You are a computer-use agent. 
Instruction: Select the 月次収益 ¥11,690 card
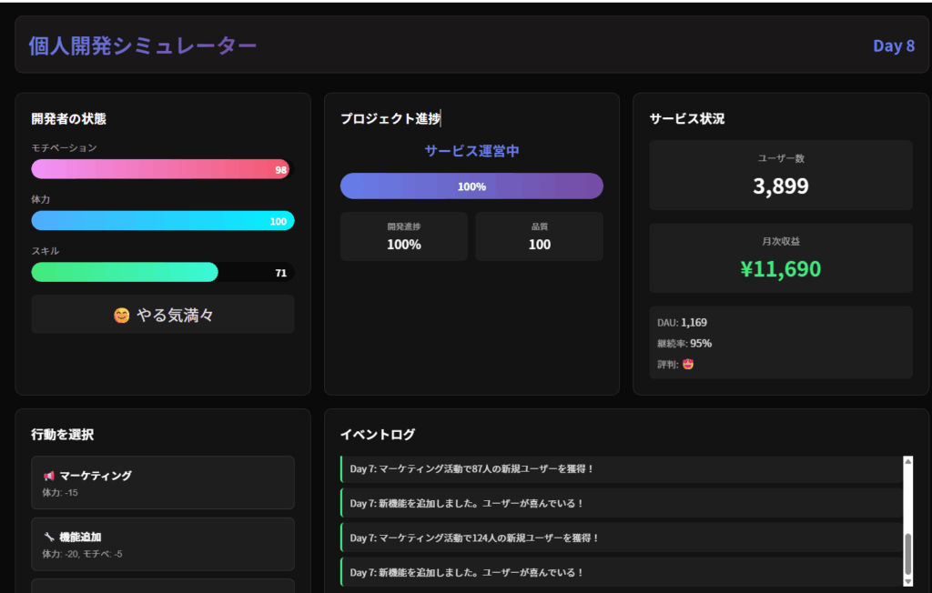click(780, 258)
